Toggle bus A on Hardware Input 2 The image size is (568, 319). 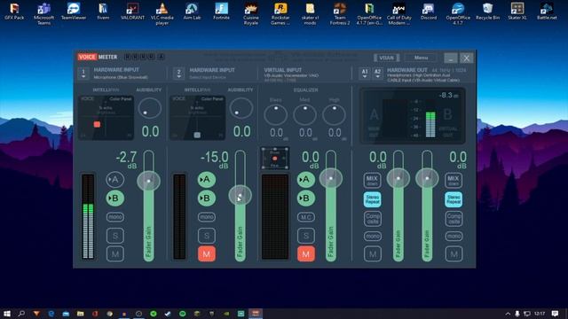pyautogui.click(x=207, y=179)
